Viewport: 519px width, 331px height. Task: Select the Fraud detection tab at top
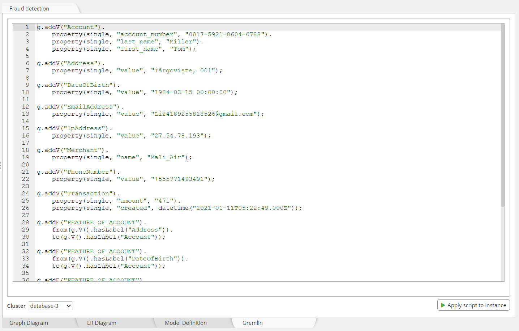(29, 8)
